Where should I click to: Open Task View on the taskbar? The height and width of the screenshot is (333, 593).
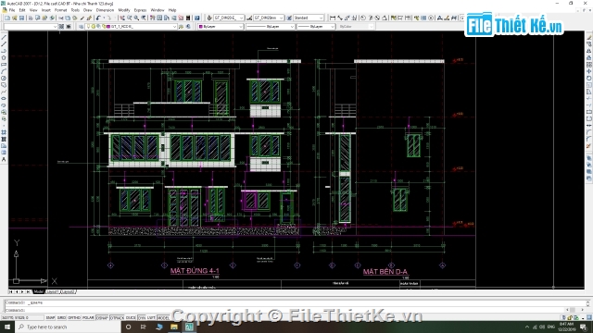click(144, 327)
